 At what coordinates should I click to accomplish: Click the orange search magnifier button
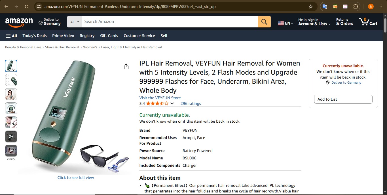[x=264, y=22]
